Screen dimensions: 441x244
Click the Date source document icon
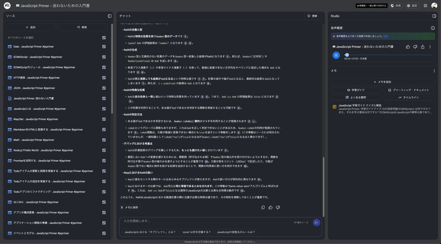pyautogui.click(x=10, y=47)
